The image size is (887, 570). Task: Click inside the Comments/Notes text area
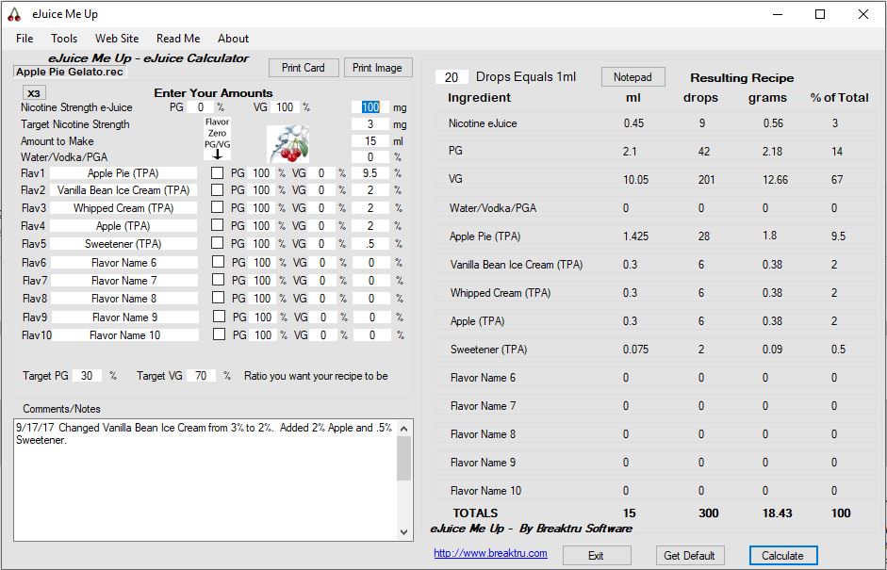click(x=205, y=480)
